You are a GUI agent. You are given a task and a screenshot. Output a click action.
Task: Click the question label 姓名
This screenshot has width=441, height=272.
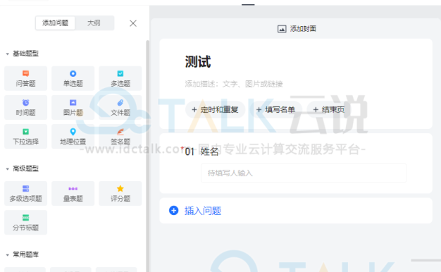pos(209,152)
